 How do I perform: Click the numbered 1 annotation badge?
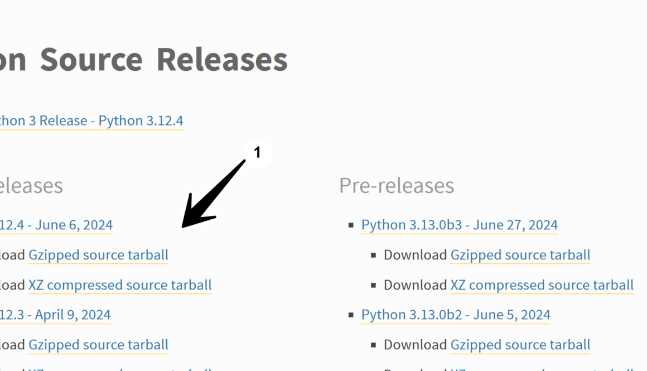point(257,153)
